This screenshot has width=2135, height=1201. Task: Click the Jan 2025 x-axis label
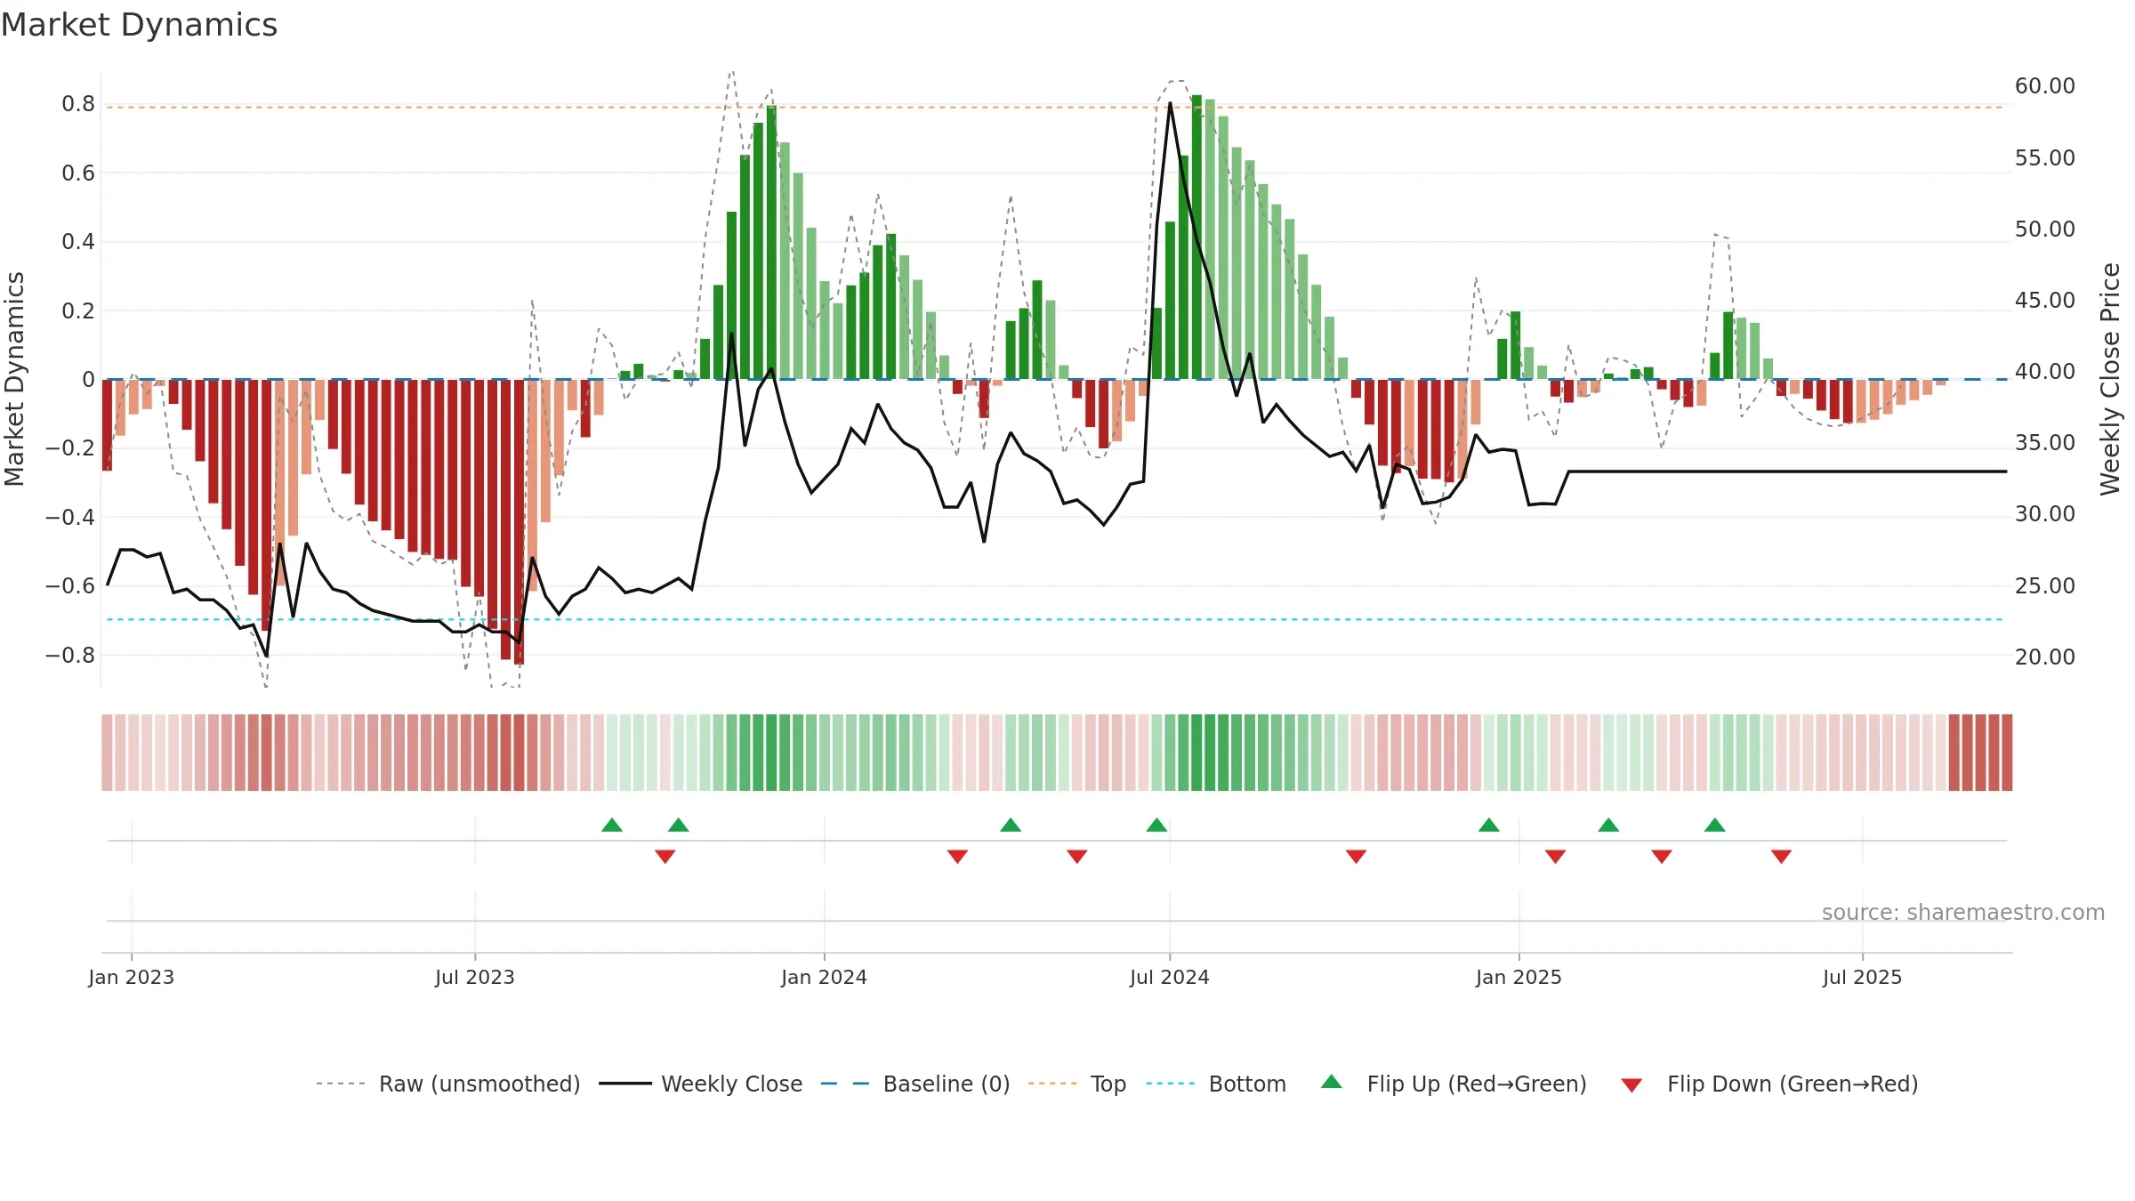[x=1519, y=977]
